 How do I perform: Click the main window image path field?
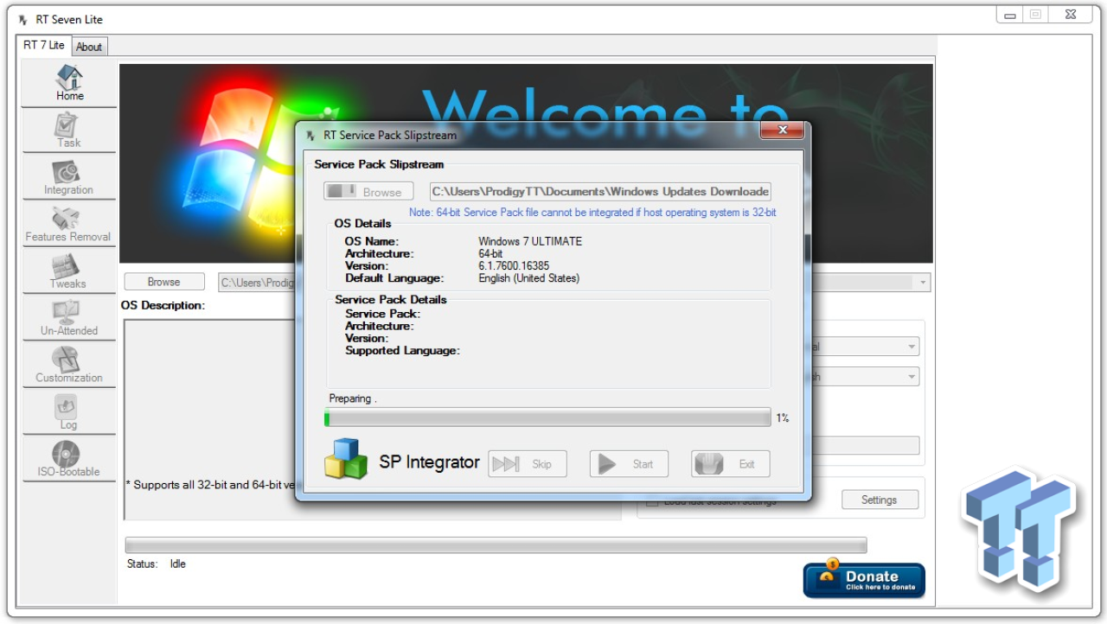pyautogui.click(x=257, y=283)
